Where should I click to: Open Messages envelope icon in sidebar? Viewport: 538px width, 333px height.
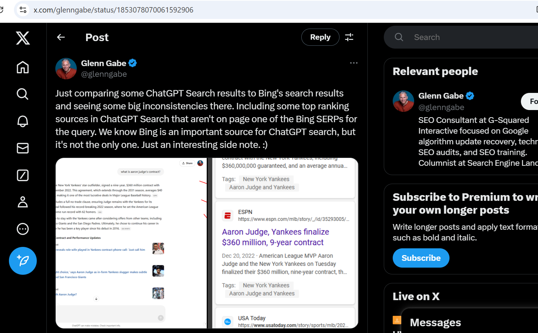[x=23, y=148]
